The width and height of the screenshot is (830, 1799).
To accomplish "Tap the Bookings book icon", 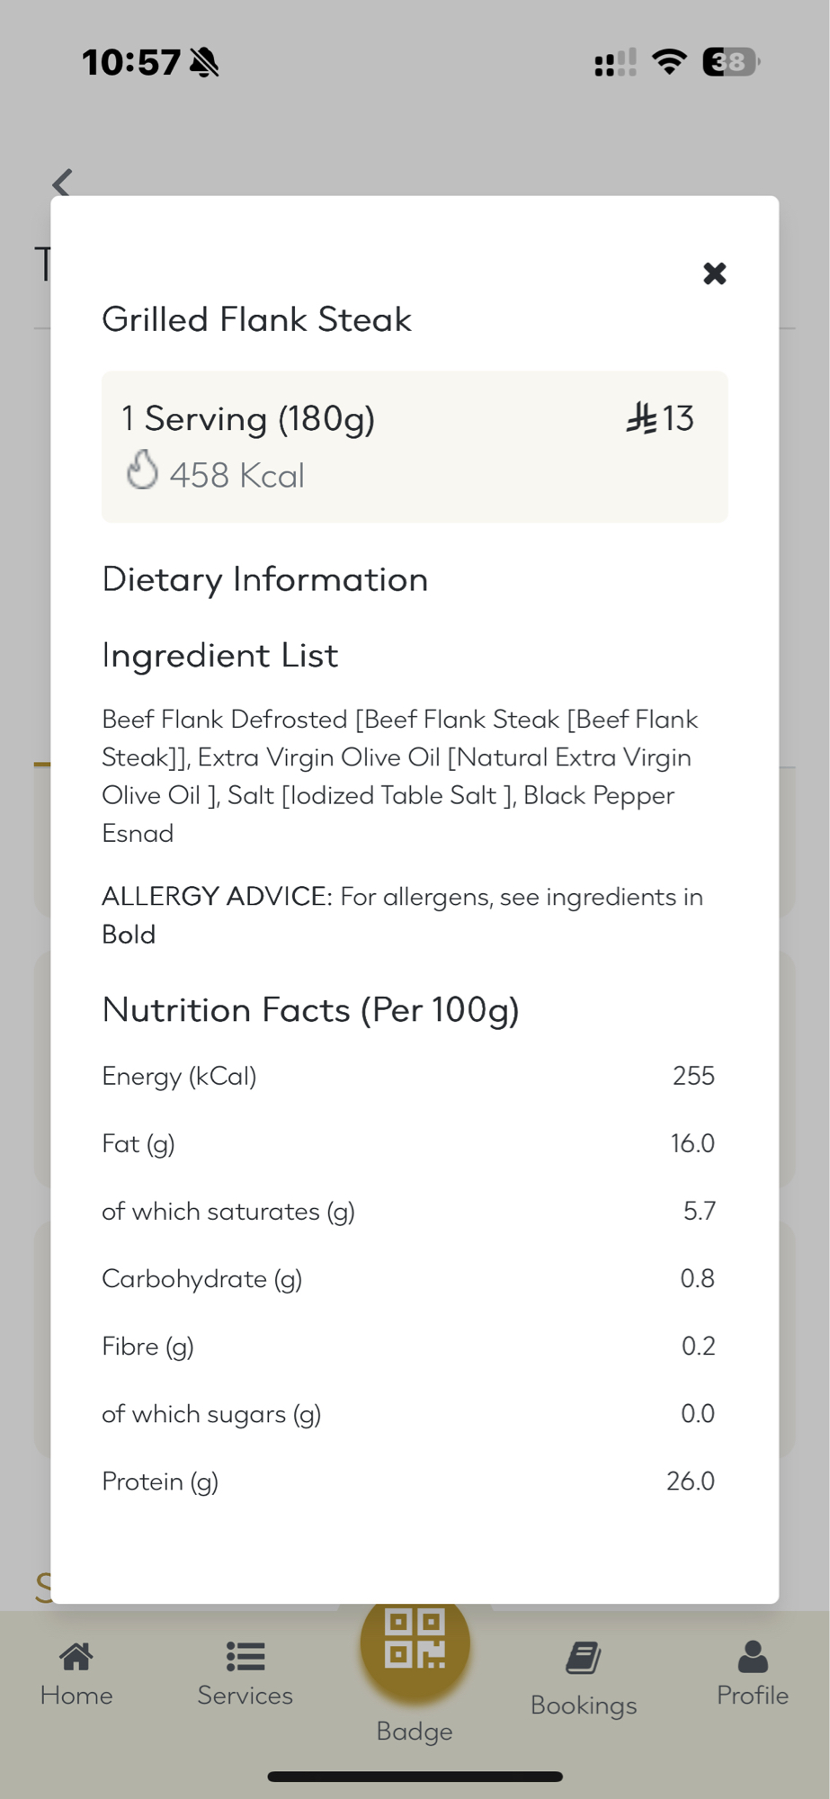I will 584,1657.
